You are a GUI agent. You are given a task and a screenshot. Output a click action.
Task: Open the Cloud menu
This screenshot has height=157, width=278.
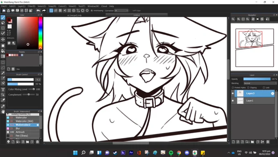point(104,6)
